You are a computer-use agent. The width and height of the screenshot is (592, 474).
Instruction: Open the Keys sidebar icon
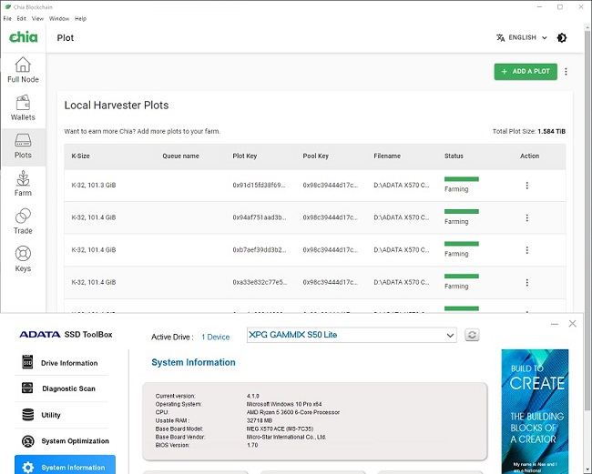[x=23, y=259]
